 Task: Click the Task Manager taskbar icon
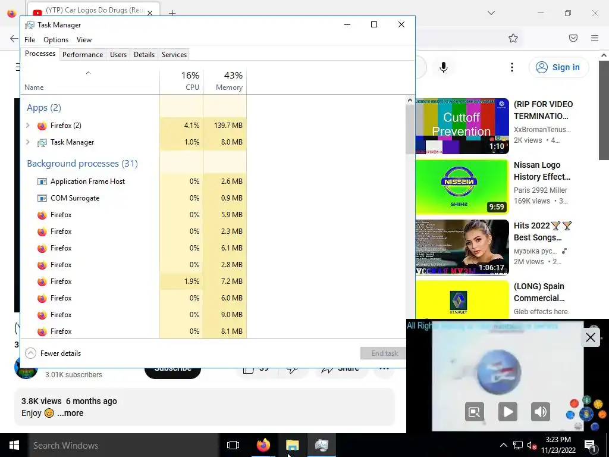point(322,445)
